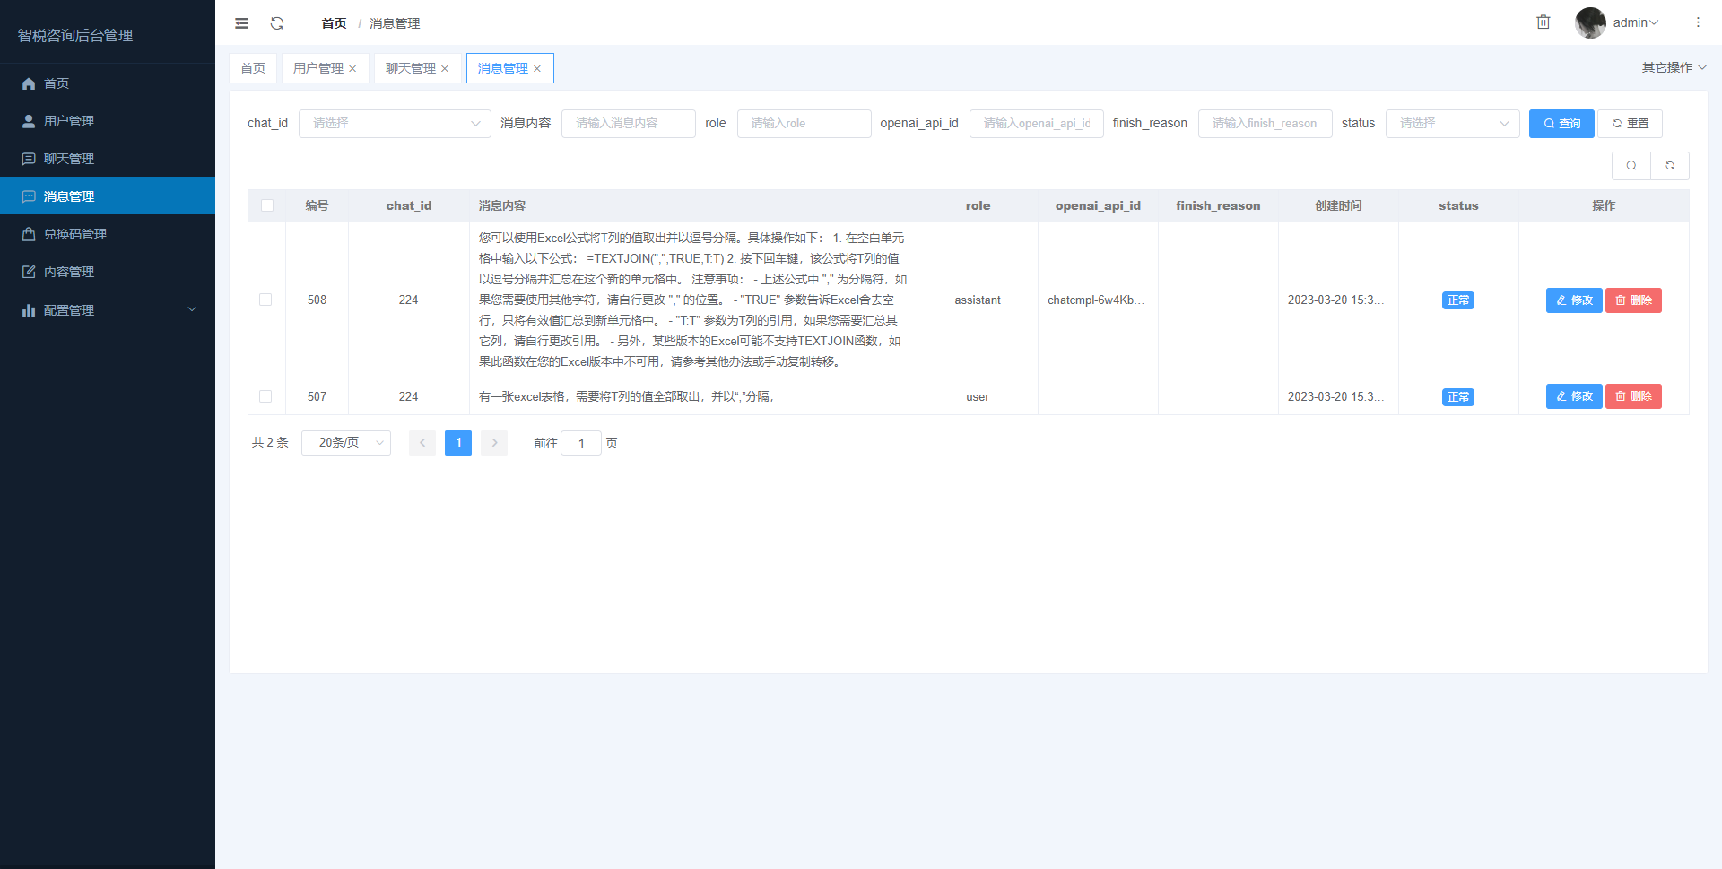The height and width of the screenshot is (869, 1722).
Task: Click the 智税咨询后台管理 title
Action: click(x=75, y=35)
